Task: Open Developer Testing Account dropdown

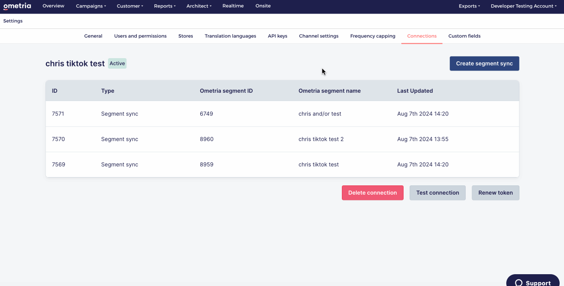Action: (x=524, y=6)
